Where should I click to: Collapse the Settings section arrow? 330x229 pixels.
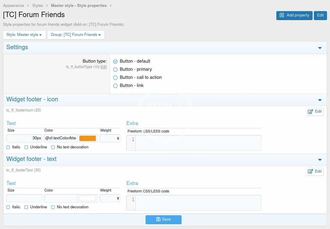pyautogui.click(x=320, y=48)
